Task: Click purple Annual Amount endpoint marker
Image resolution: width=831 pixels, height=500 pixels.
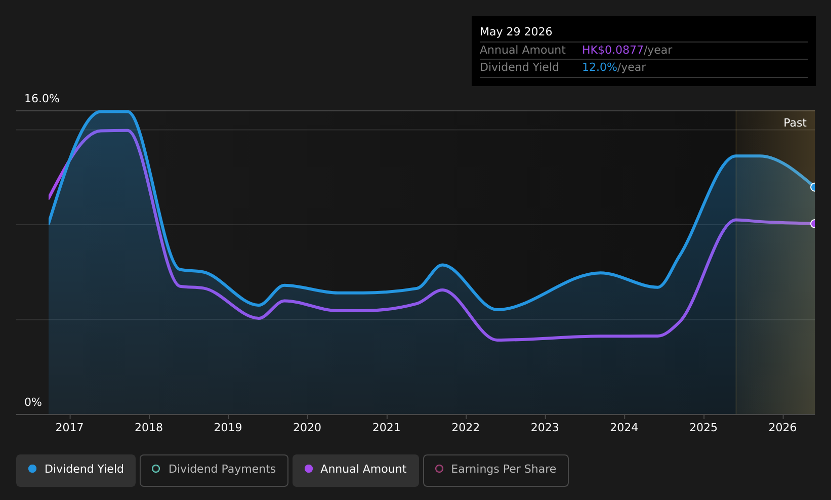Action: (814, 224)
